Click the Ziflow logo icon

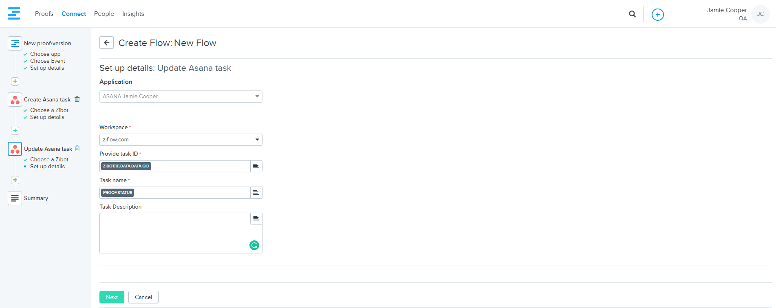(14, 13)
